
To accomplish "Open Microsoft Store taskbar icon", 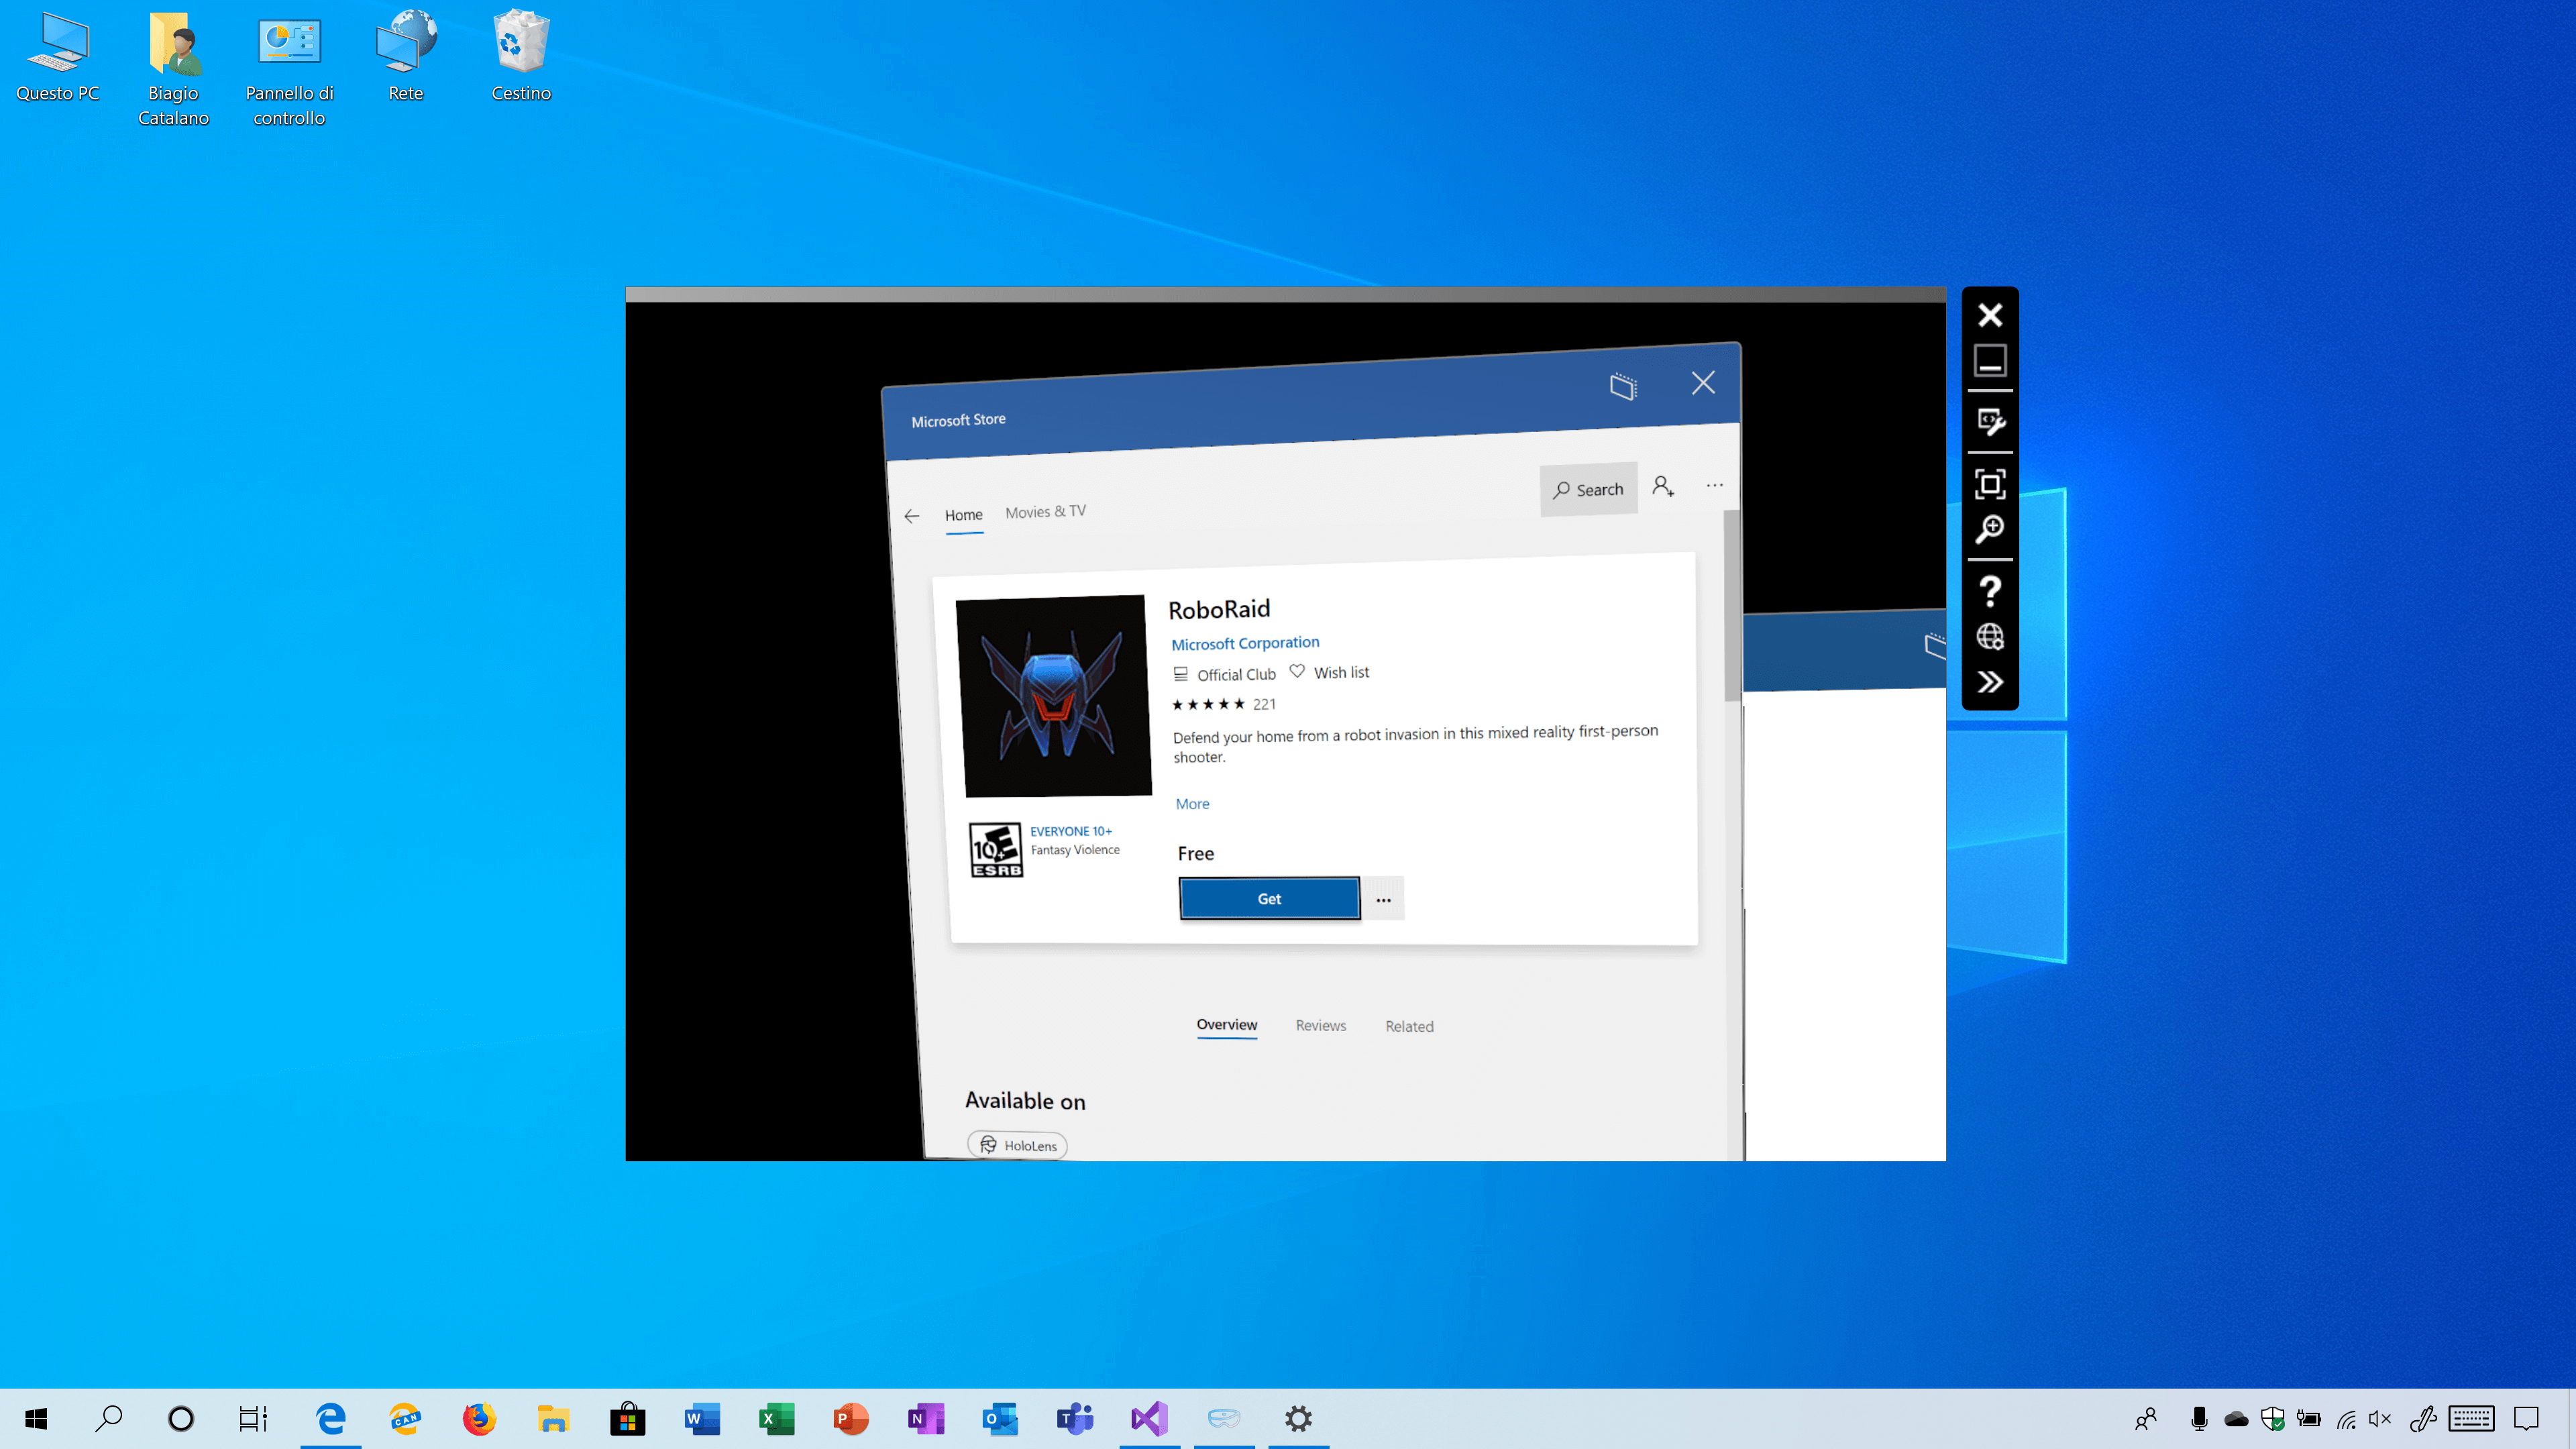I will pos(628,1418).
